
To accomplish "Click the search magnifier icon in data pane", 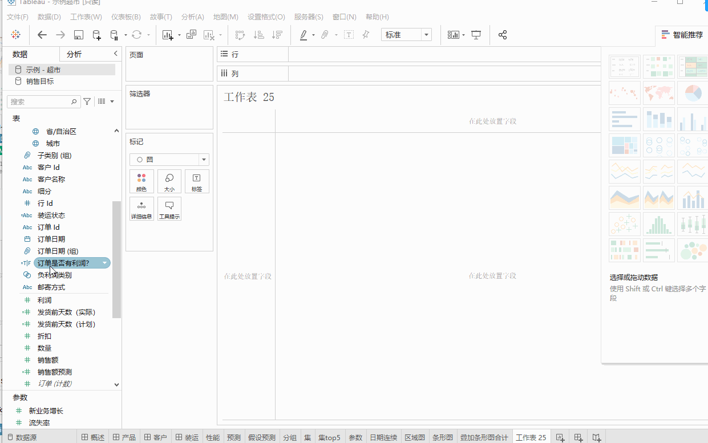I will click(x=74, y=101).
